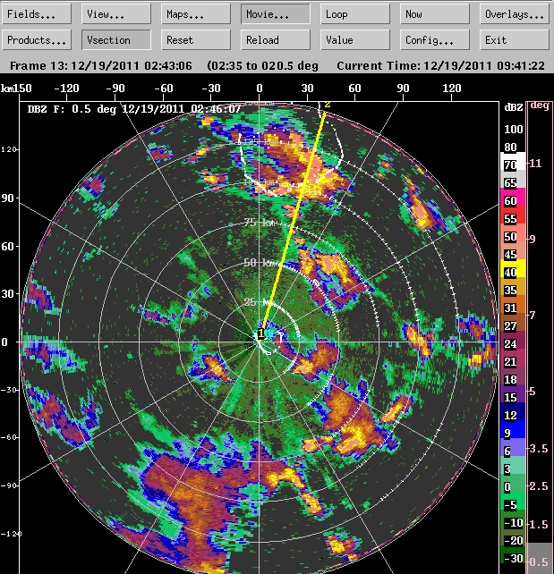This screenshot has height=574, width=554.
Task: Toggle the Vsection mode button
Action: 115,39
